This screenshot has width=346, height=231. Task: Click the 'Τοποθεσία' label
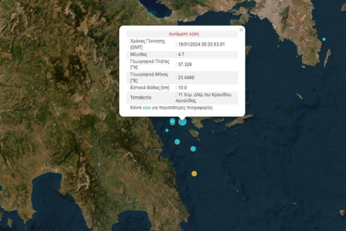point(141,98)
